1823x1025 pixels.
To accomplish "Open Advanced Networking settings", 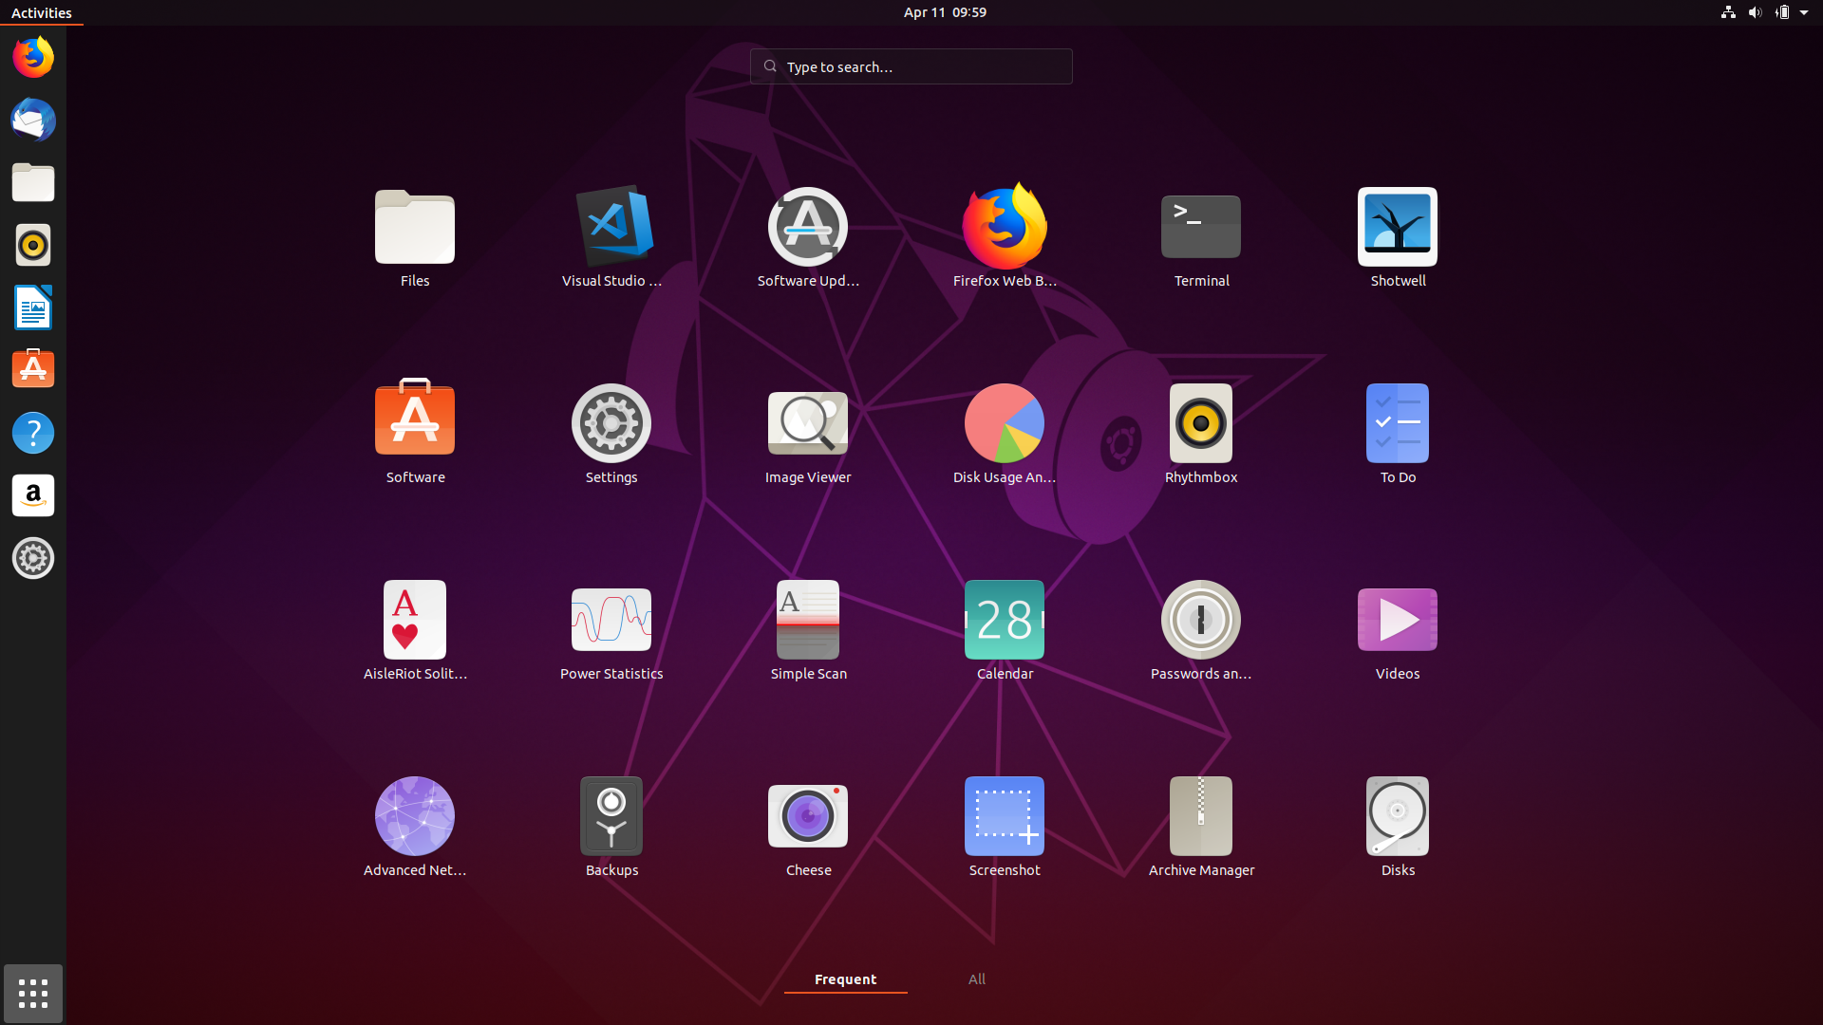I will 414,814.
